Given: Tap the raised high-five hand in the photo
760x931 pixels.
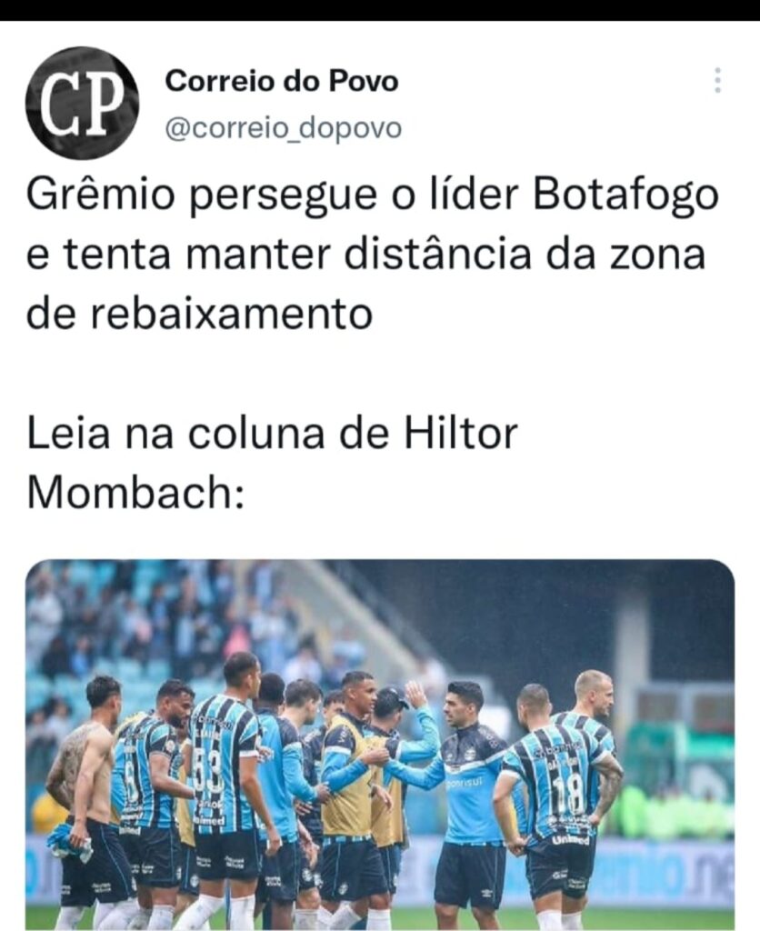Looking at the screenshot, I should tap(415, 694).
